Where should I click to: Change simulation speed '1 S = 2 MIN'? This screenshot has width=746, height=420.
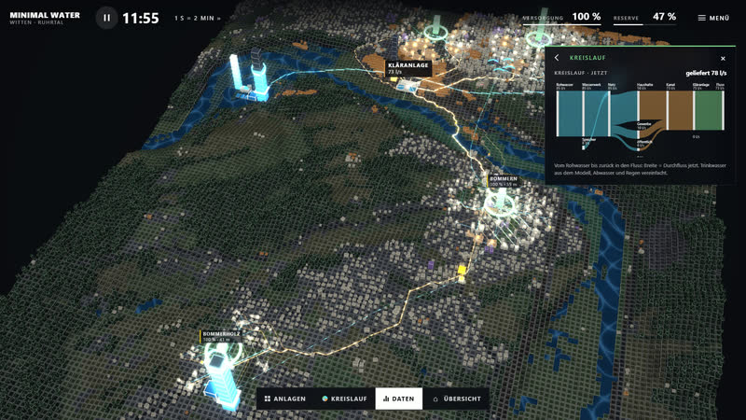[198, 18]
